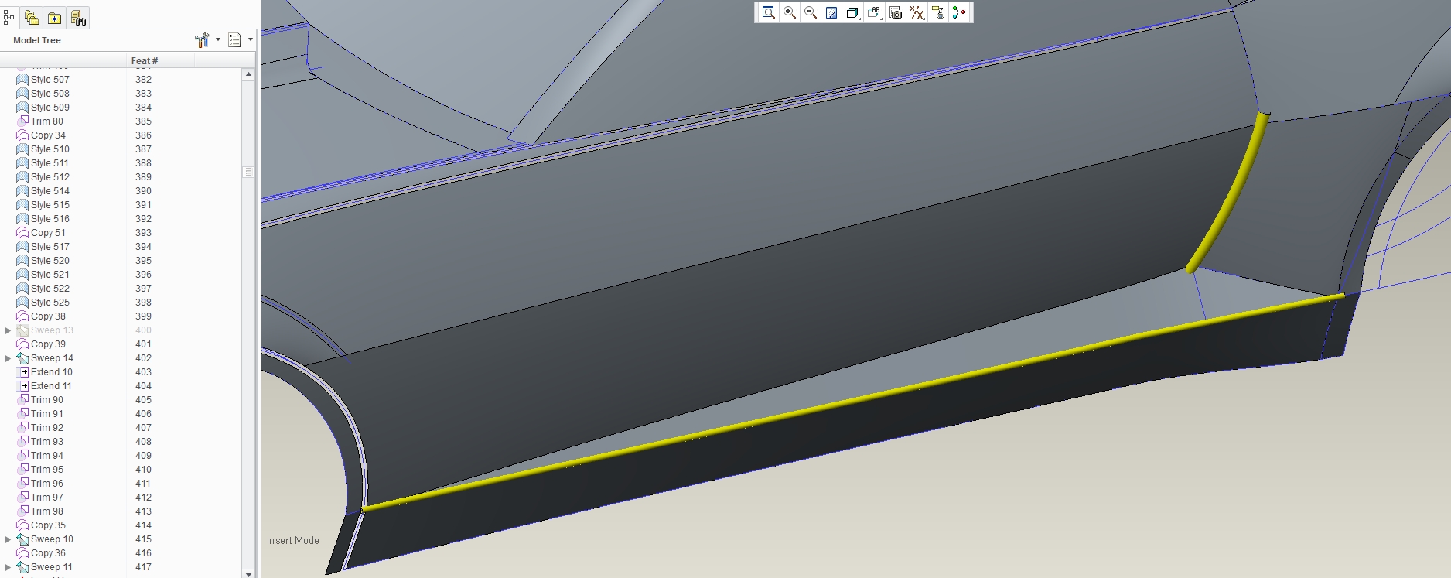Open the display style cube dropdown
Image resolution: width=1451 pixels, height=578 pixels.
point(852,12)
